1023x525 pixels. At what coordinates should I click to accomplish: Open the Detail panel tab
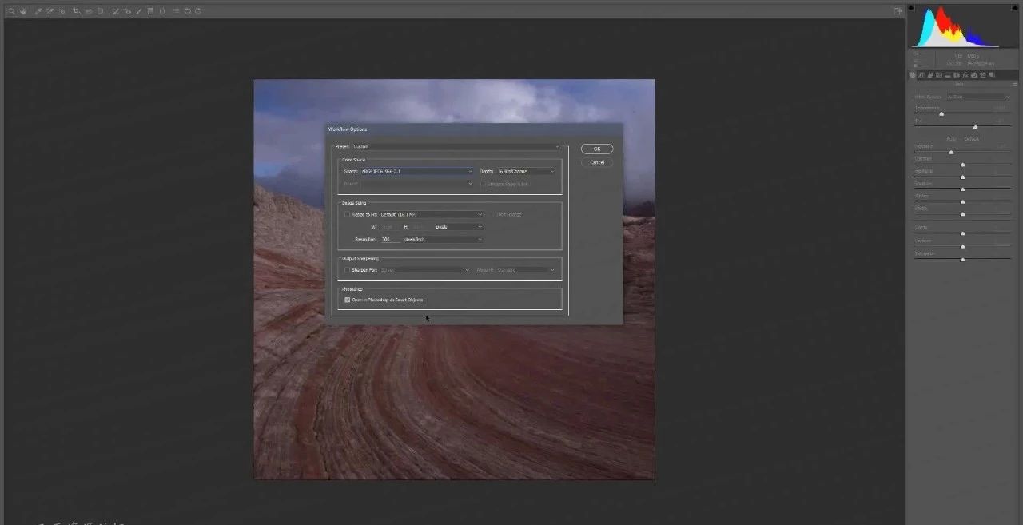tap(929, 75)
